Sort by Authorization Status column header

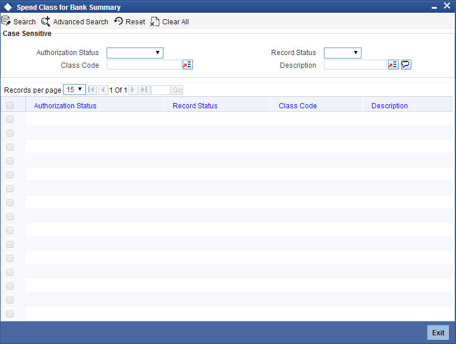click(x=65, y=106)
